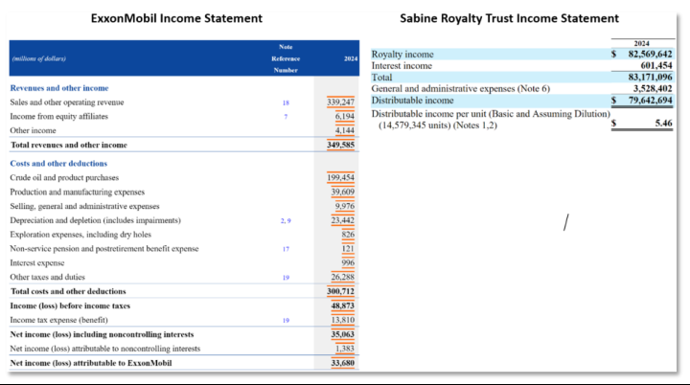Click 'Selling, general and administrative expenses' label
Viewport: 690px width, 385px height.
[85, 206]
